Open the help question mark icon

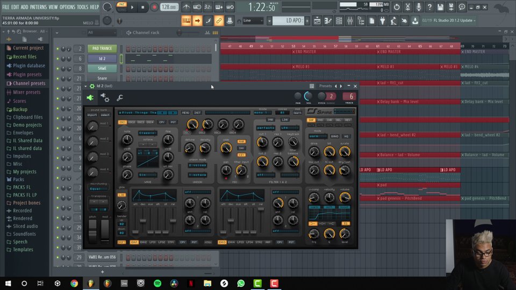point(429,7)
